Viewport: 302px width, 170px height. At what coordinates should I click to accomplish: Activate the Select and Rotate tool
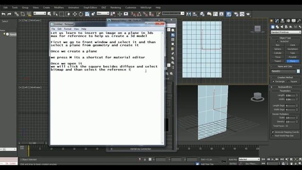pos(81,14)
